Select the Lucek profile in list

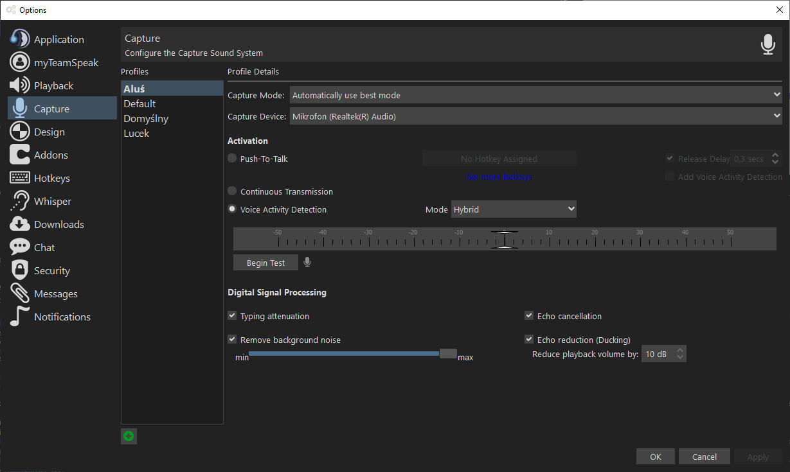[136, 134]
